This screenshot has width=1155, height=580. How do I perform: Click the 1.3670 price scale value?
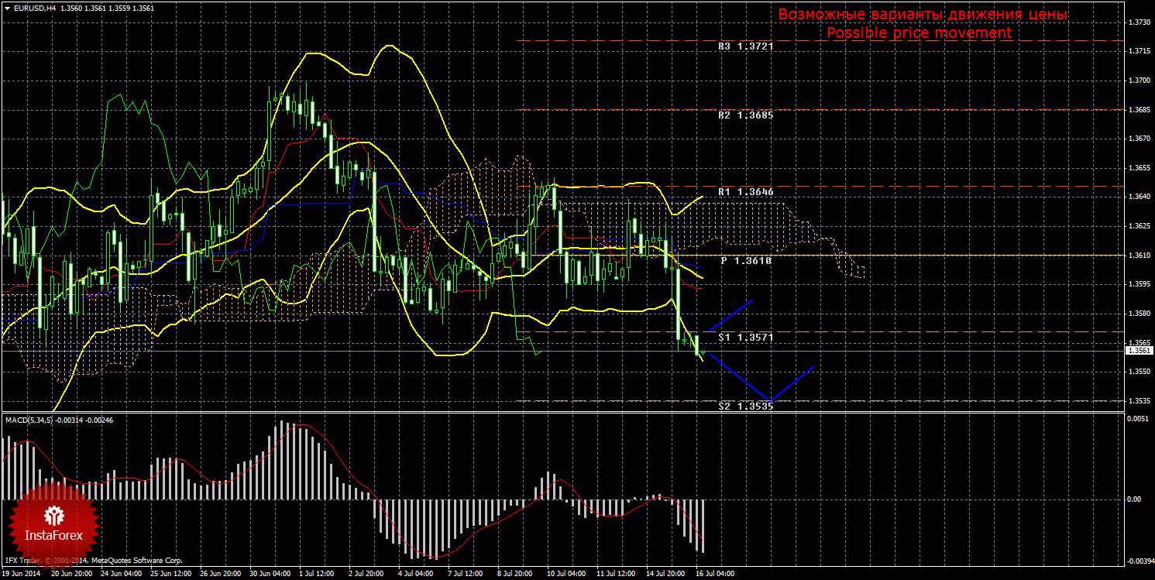pyautogui.click(x=1139, y=139)
